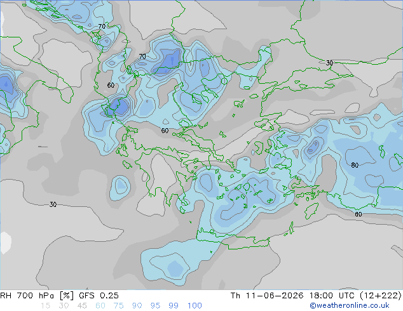Click legend value "100" in the scale
The height and width of the screenshot is (311, 403).
195,306
